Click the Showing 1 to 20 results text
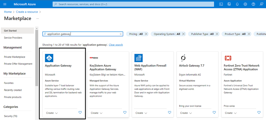Screen dimensions: 266x120 coord(75,45)
